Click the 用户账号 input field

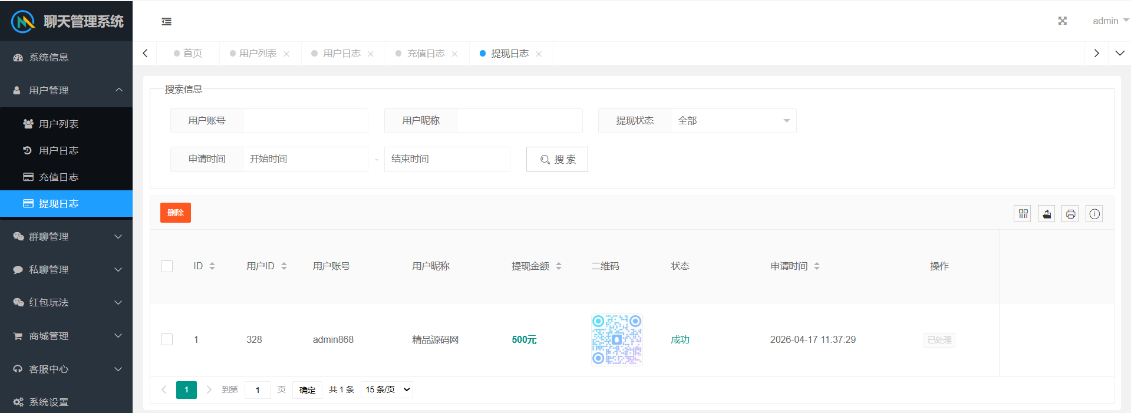click(x=305, y=121)
